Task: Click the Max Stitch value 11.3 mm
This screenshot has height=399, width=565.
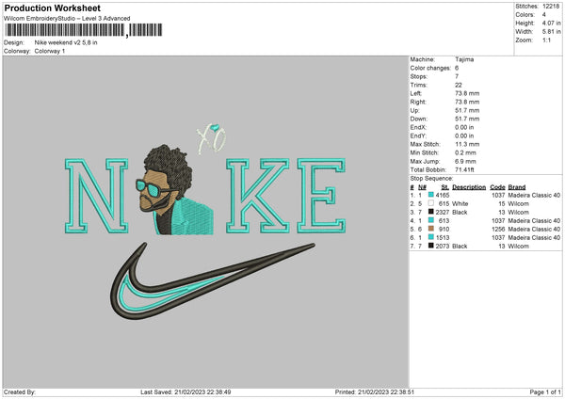Action: point(467,144)
